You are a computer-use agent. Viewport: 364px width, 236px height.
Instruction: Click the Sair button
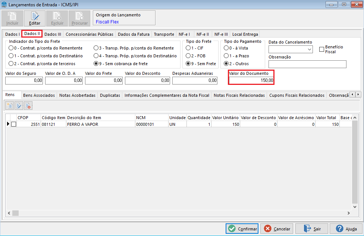pyautogui.click(x=311, y=229)
